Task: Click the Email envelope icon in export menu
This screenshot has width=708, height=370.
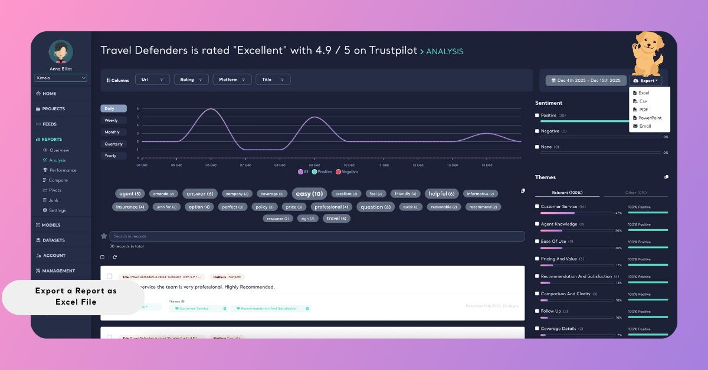Action: coord(635,126)
